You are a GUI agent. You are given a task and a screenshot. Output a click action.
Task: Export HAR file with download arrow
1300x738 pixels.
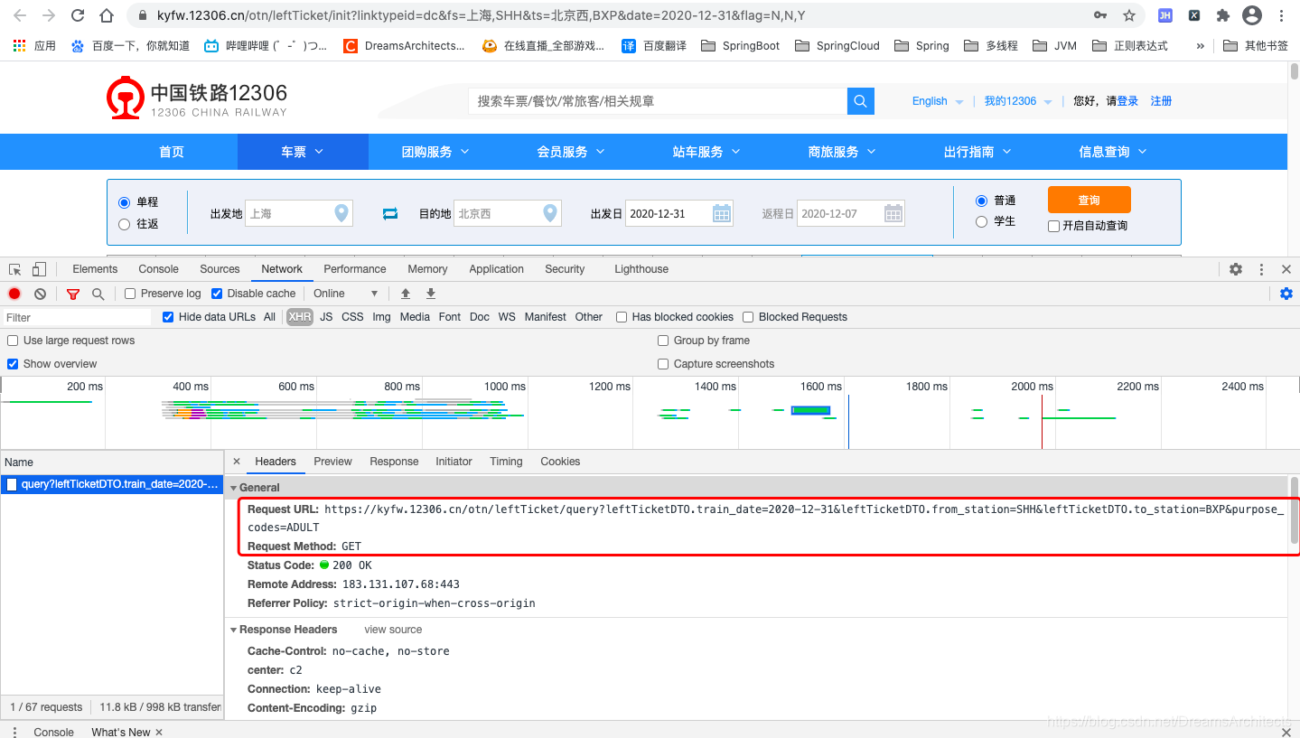pyautogui.click(x=431, y=294)
